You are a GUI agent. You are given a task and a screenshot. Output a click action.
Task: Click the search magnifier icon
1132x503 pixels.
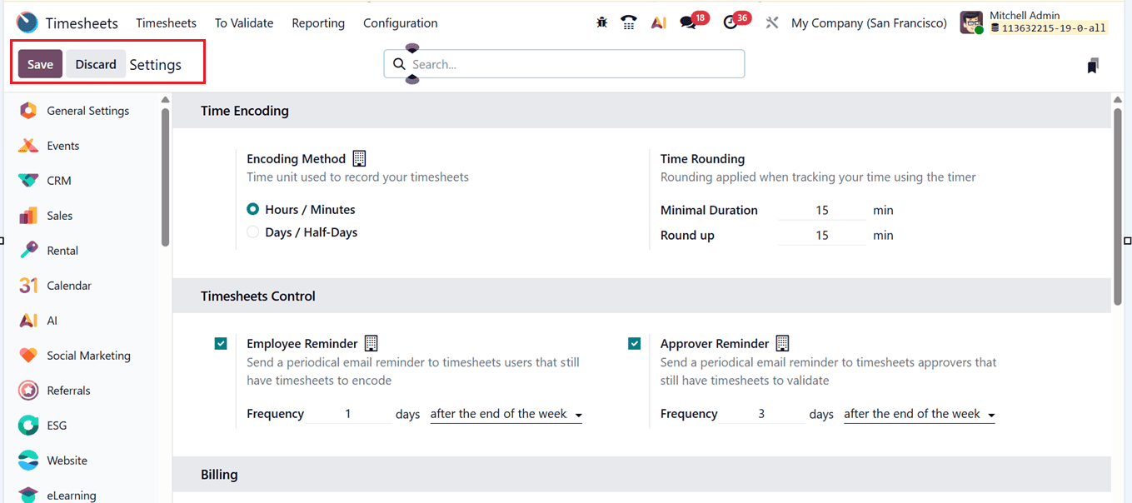399,64
